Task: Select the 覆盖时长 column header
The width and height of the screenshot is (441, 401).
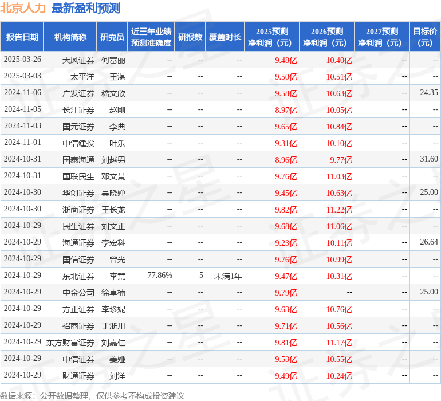Action: pyautogui.click(x=225, y=37)
